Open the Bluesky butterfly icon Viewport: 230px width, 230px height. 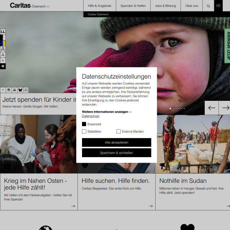click(20, 90)
